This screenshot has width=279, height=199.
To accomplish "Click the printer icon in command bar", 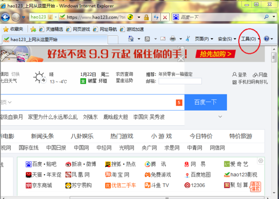I will [173, 39].
